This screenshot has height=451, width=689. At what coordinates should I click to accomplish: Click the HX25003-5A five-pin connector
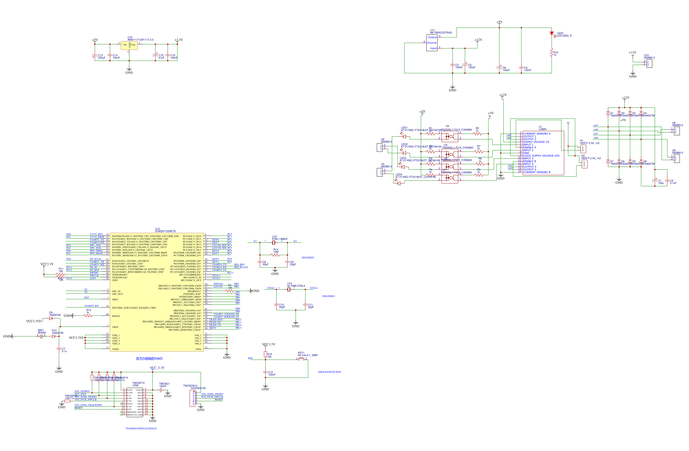pyautogui.click(x=193, y=398)
